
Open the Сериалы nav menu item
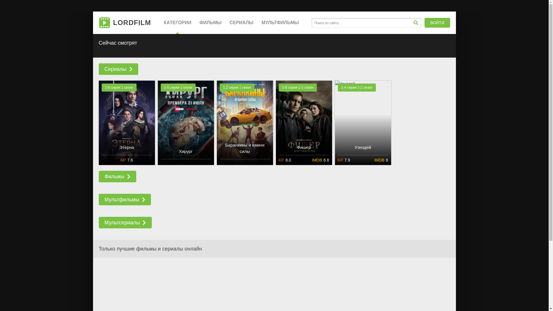[x=241, y=23]
